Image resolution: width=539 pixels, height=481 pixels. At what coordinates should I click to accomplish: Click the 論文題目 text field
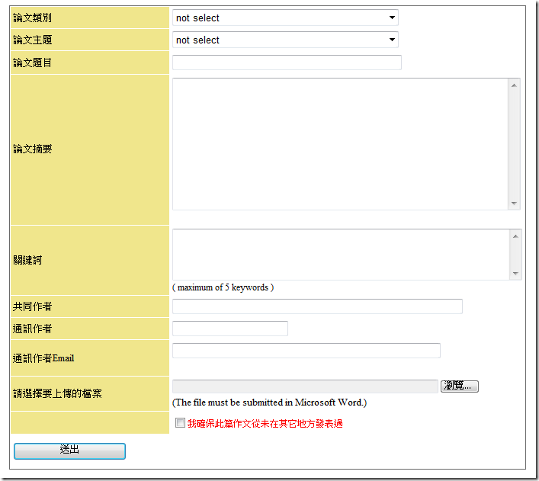point(287,63)
